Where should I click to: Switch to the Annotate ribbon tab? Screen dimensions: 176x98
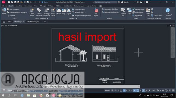click(x=19, y=6)
